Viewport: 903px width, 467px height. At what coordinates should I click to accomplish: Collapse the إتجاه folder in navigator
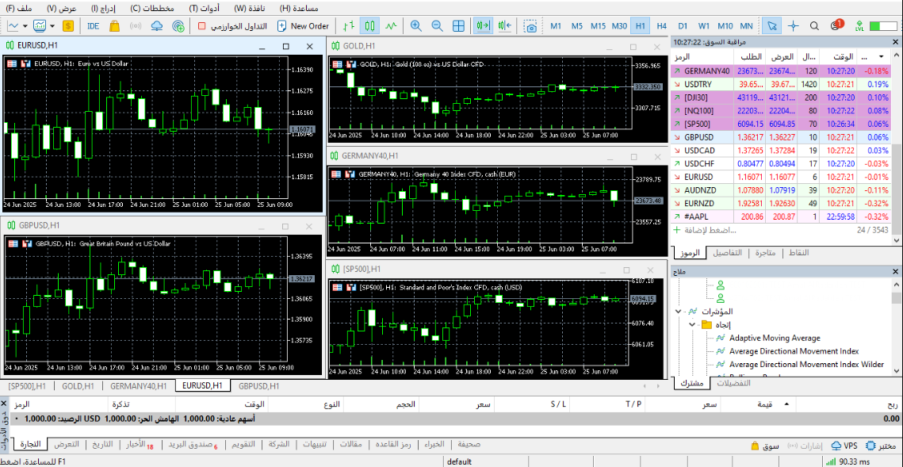pyautogui.click(x=691, y=325)
